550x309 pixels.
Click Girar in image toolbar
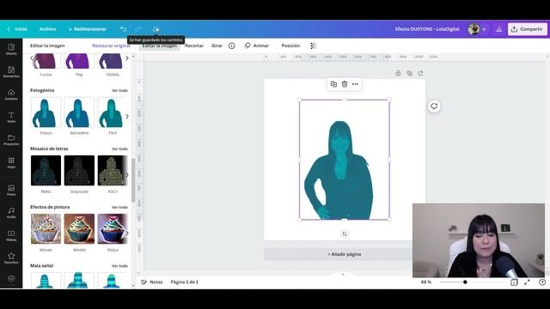217,45
